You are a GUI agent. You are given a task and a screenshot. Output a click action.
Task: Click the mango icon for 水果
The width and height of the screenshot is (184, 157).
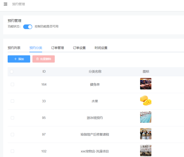click(146, 100)
